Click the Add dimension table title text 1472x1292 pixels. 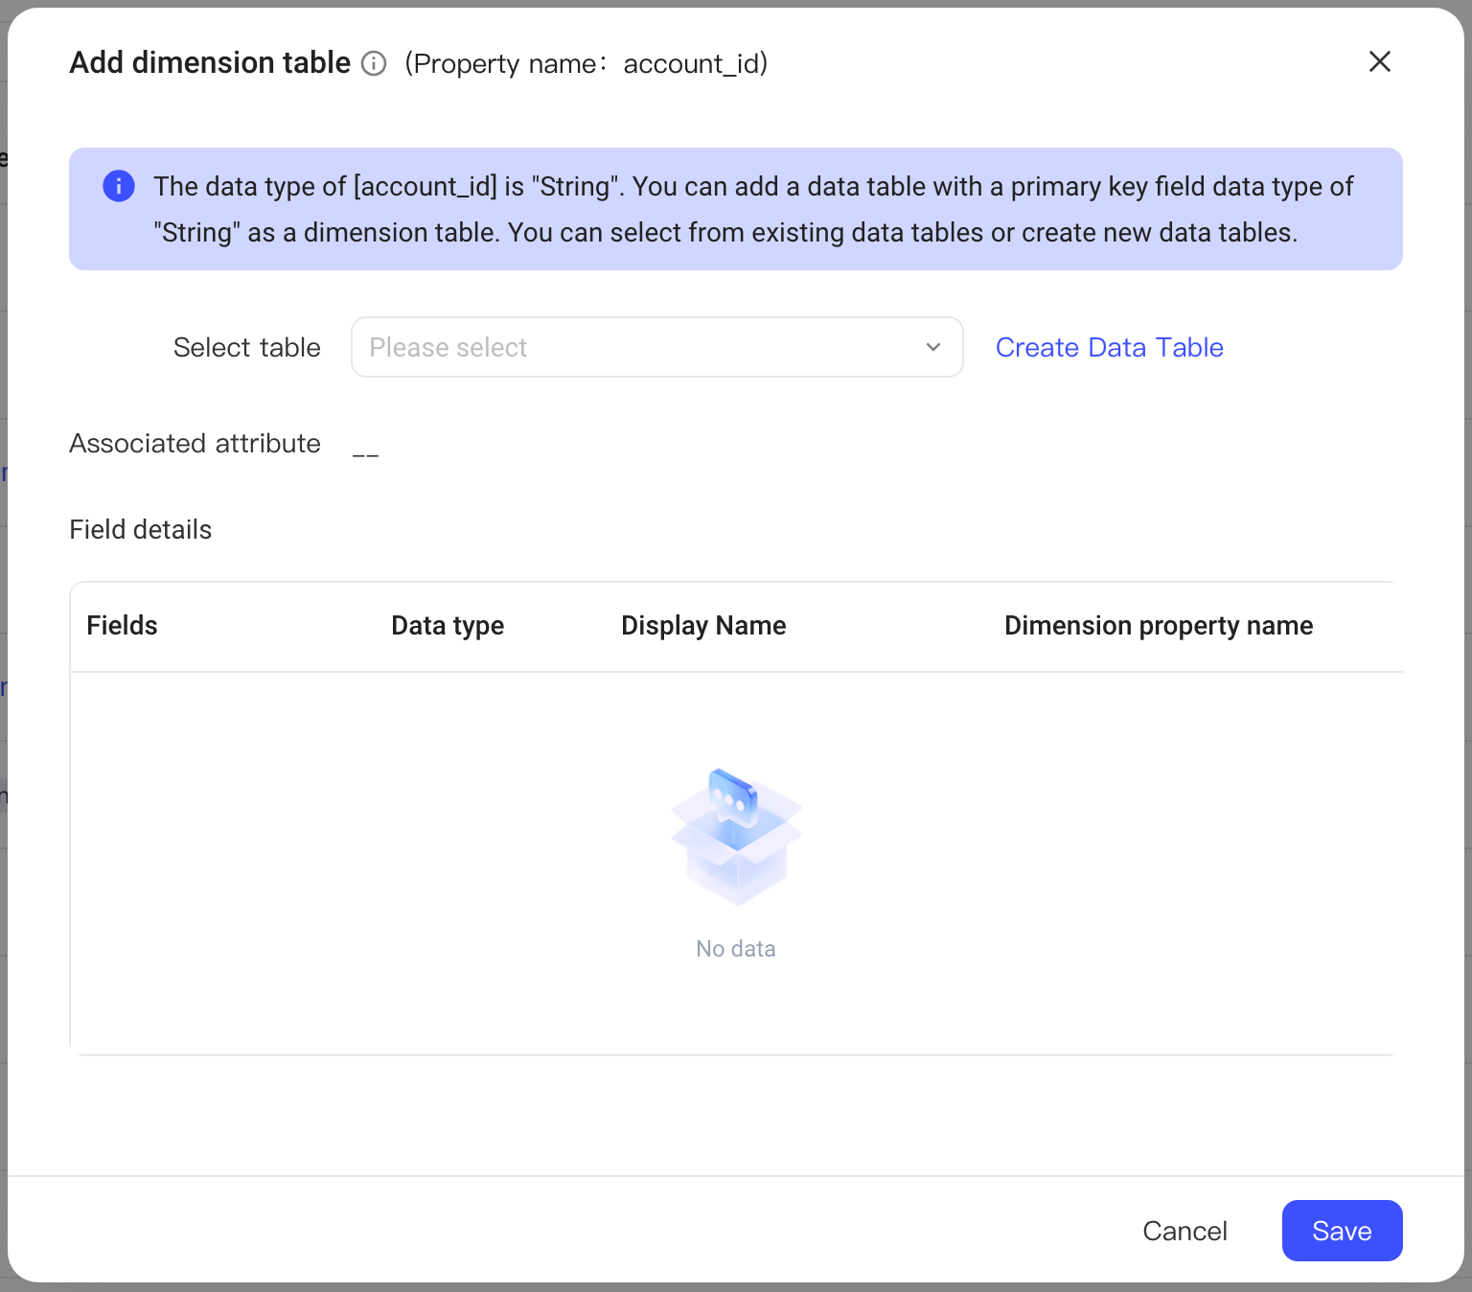[x=210, y=62]
